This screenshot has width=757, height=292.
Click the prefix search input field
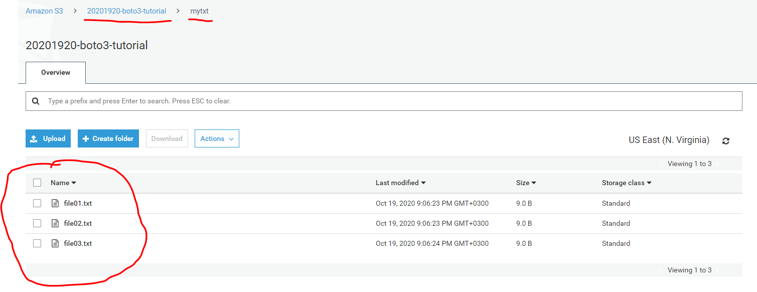pos(201,101)
